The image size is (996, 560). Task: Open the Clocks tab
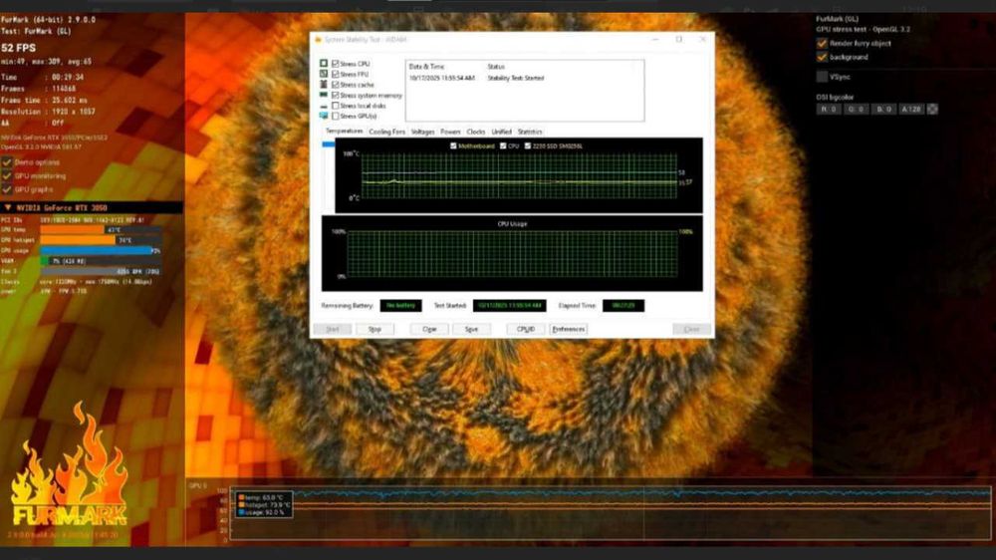476,132
